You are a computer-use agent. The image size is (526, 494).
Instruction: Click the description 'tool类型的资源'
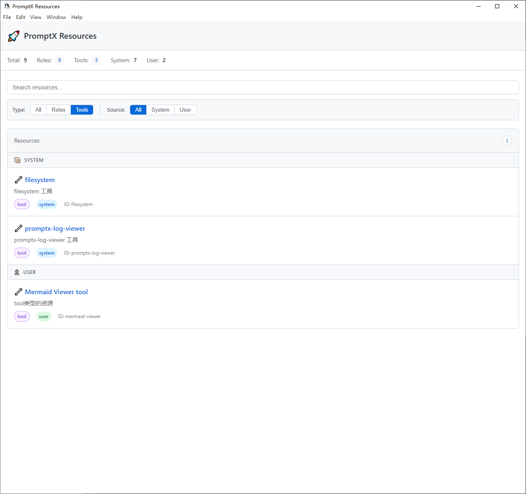pyautogui.click(x=33, y=304)
